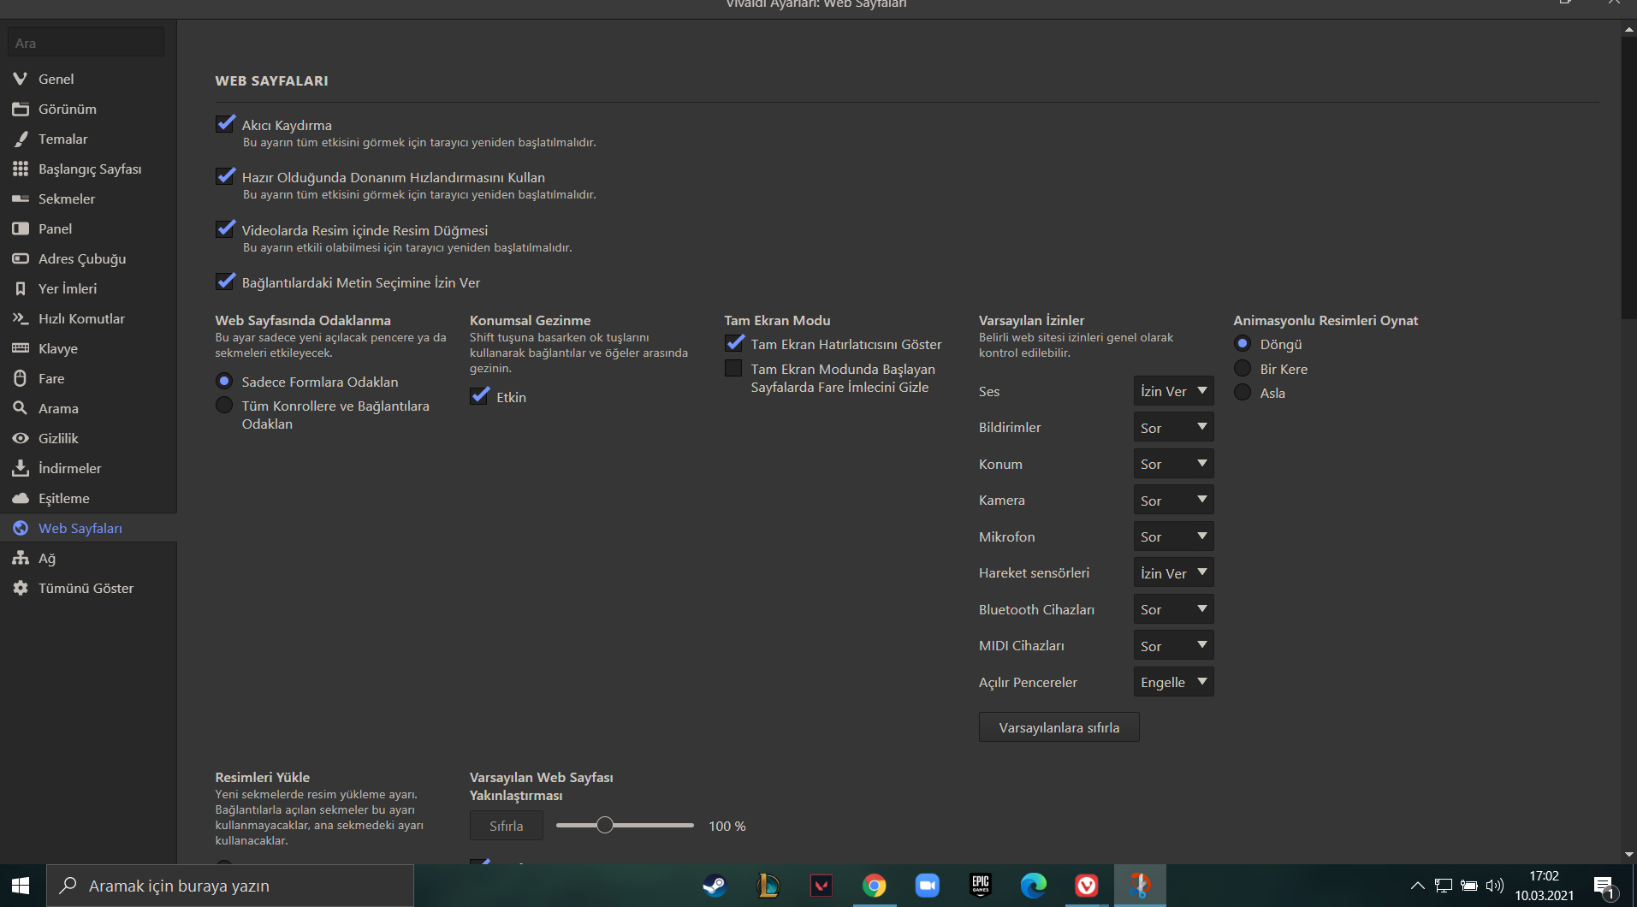Click the Sıfırla zoom reset button
Image resolution: width=1637 pixels, height=907 pixels.
tap(506, 826)
